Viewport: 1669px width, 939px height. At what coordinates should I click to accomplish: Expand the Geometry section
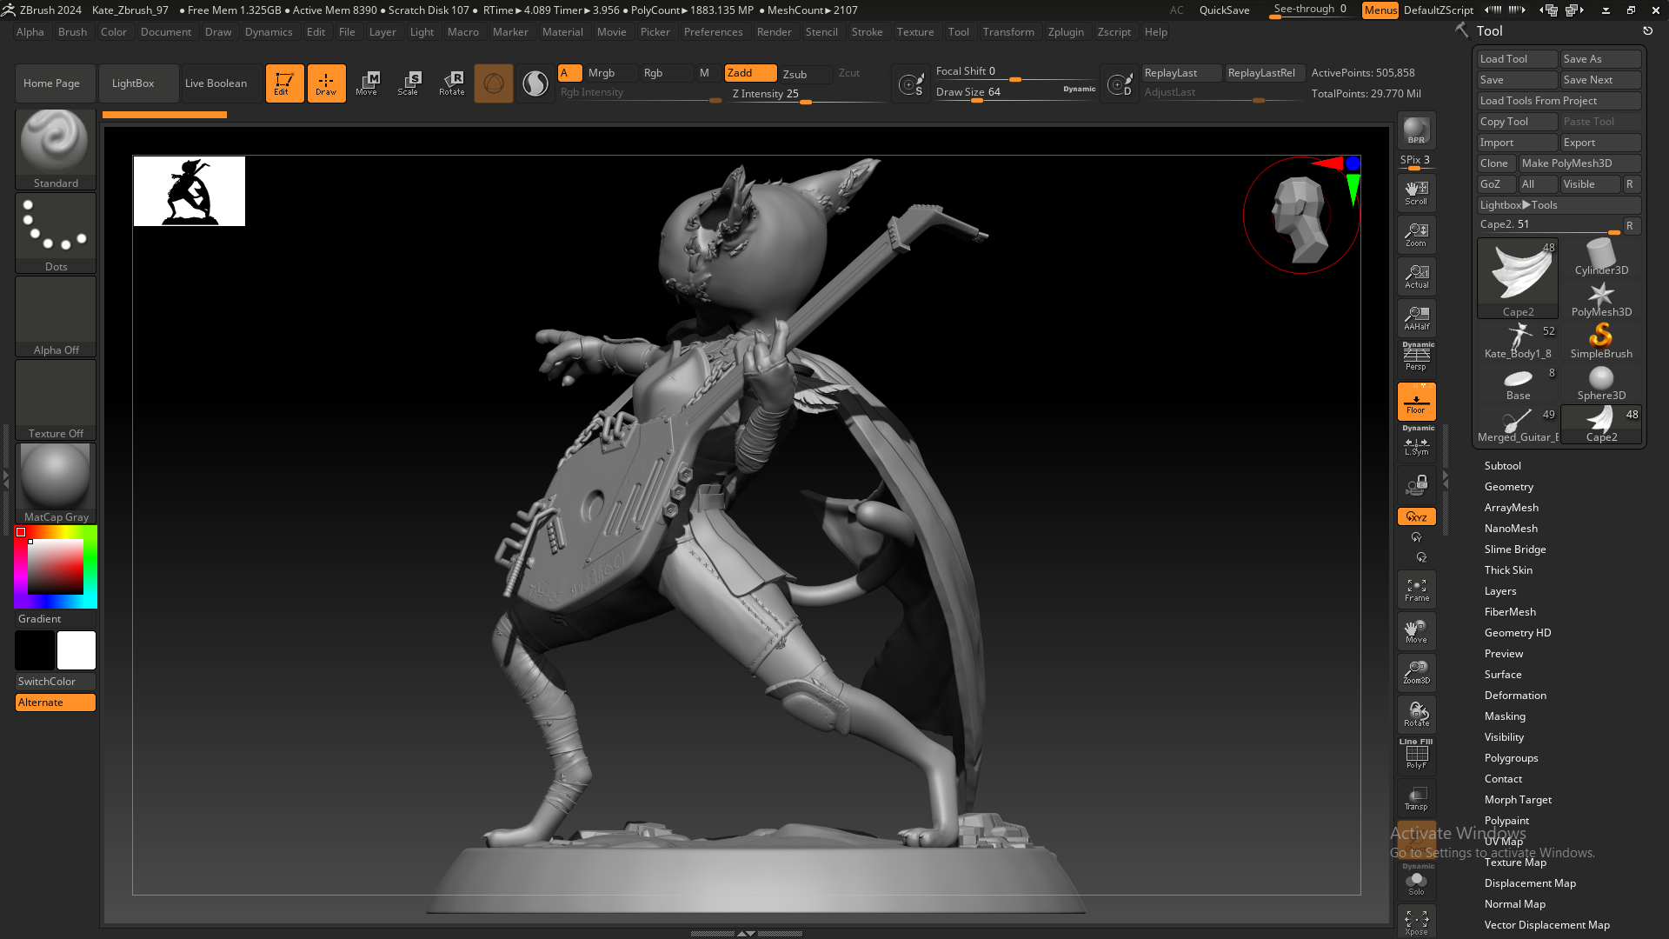click(1508, 487)
